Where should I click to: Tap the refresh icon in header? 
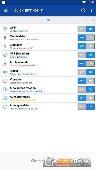pos(83,10)
